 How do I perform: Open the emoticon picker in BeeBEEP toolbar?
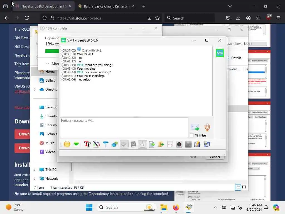pyautogui.click(x=67, y=144)
